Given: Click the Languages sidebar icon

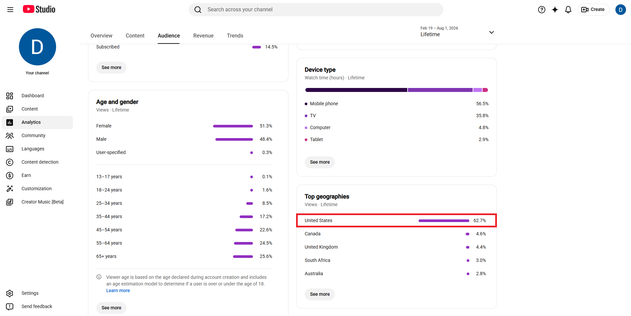Looking at the screenshot, I should [x=10, y=149].
